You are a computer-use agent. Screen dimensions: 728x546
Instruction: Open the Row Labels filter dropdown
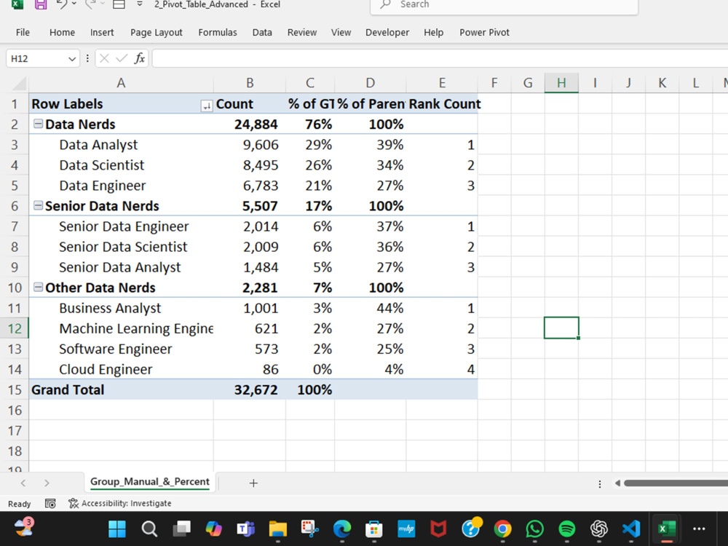pyautogui.click(x=206, y=106)
